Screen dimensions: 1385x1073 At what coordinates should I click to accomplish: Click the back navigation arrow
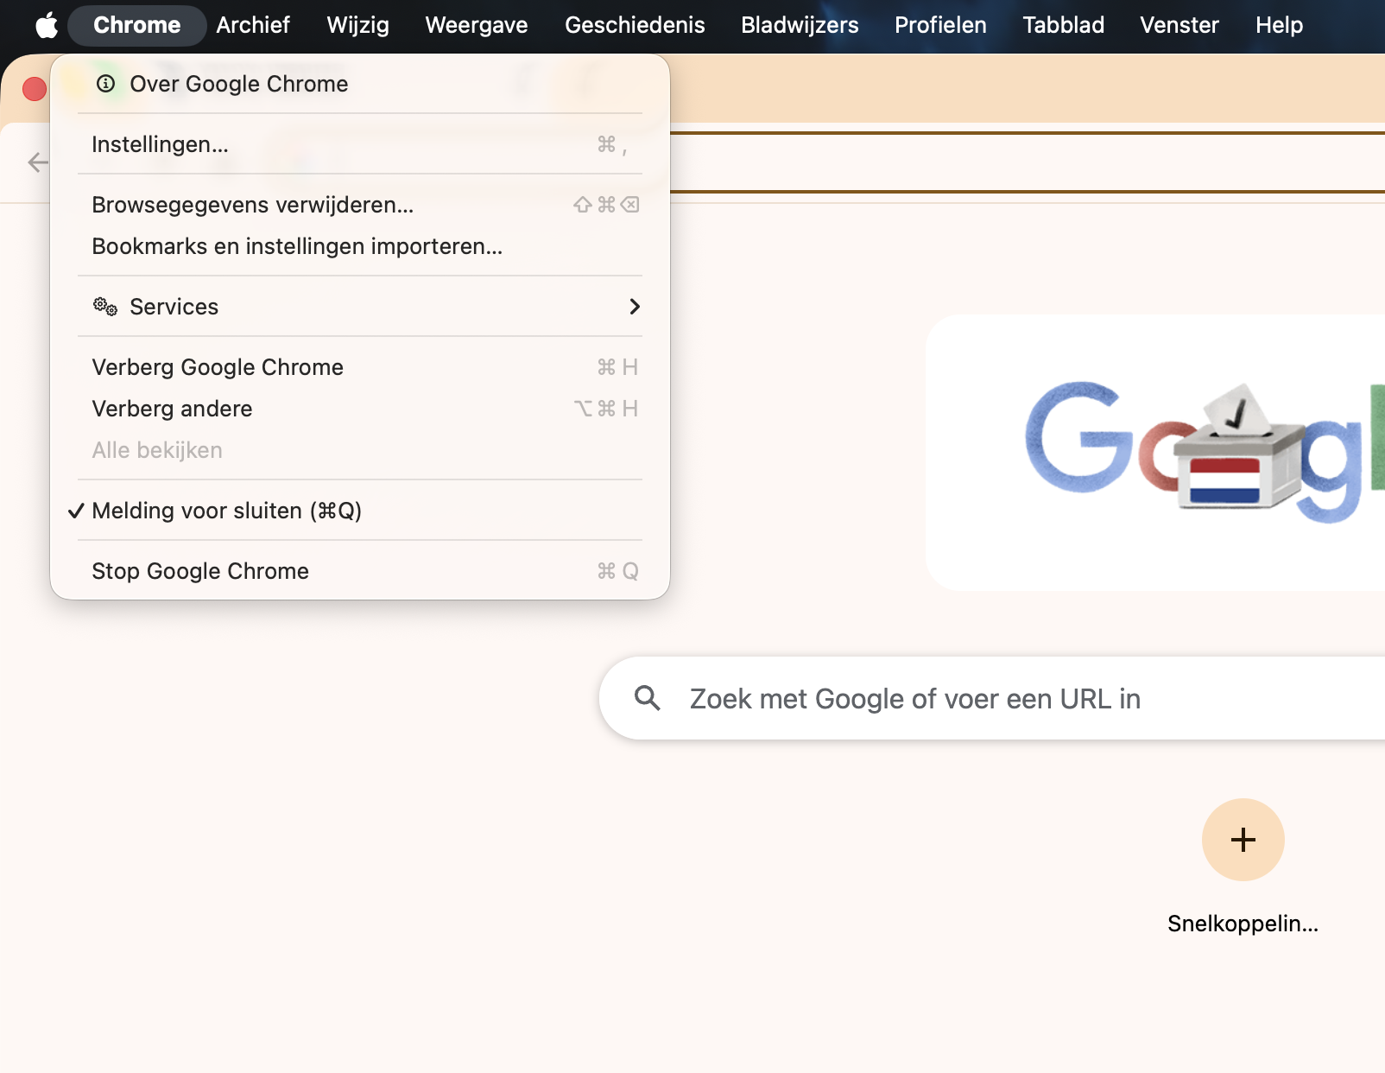pos(36,162)
